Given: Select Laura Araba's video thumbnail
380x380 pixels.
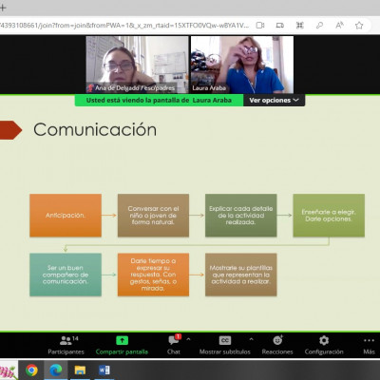Looking at the screenshot, I should 242,65.
